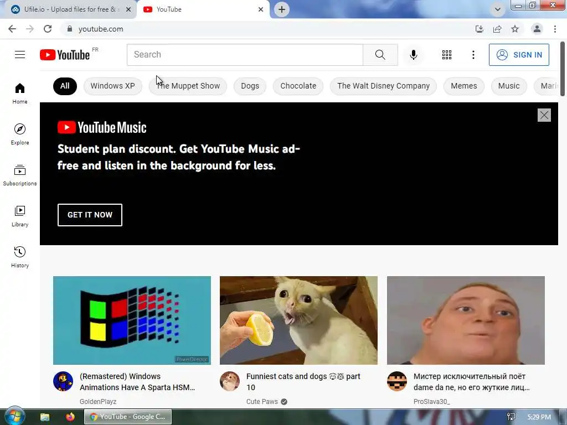Click the page vertical scrollbar
The image size is (567, 425).
[x=563, y=69]
